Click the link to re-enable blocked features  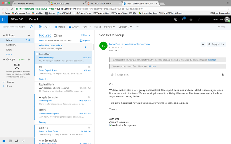click(x=212, y=60)
